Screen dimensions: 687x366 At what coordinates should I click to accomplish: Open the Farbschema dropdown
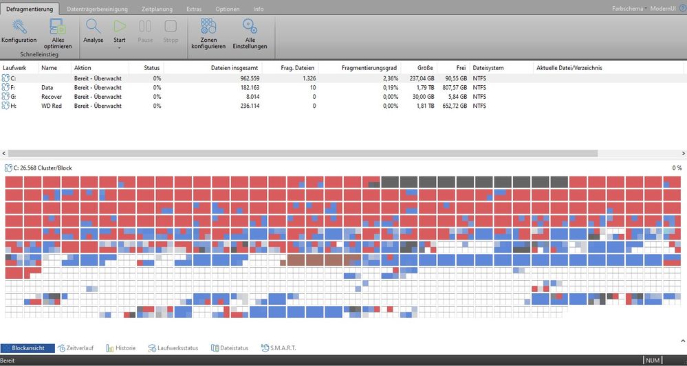[629, 9]
